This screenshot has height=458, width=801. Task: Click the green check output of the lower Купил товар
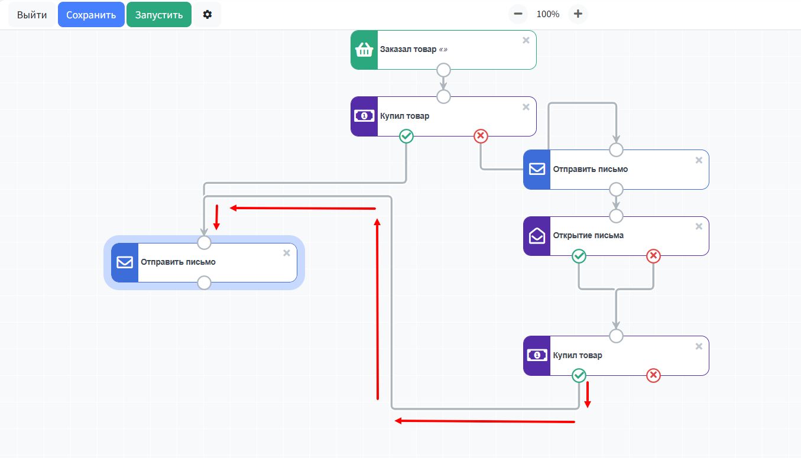(x=579, y=375)
